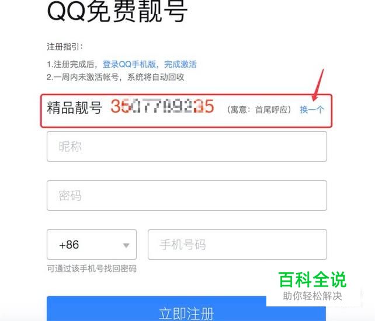
Task: Click the 注册指引 heading
Action: [65, 47]
